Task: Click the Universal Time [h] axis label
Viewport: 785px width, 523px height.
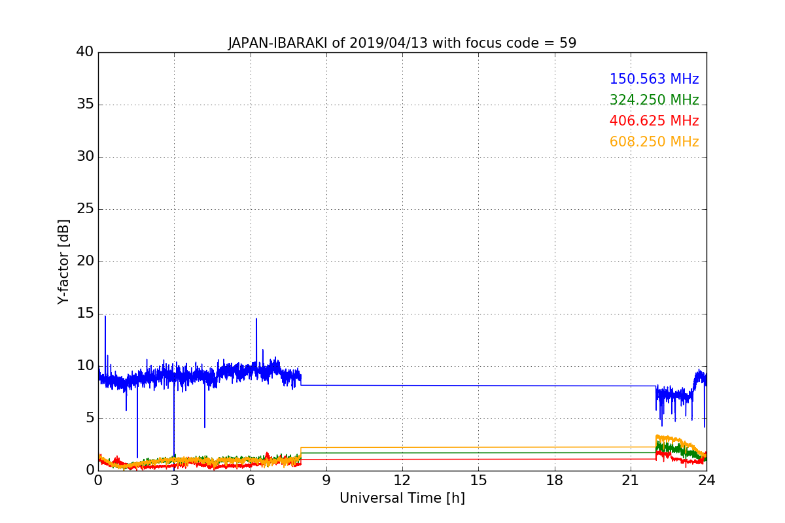Action: [402, 498]
